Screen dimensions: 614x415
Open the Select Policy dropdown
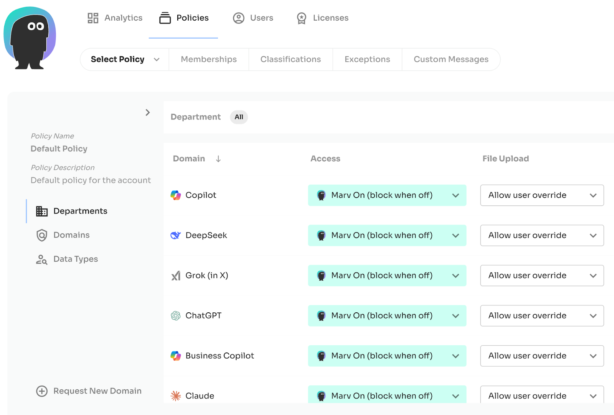pos(125,59)
